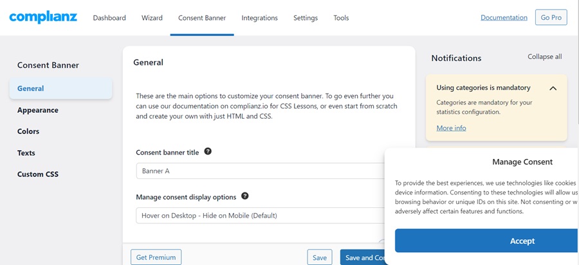Click the Complianz logo
The height and width of the screenshot is (265, 579).
pos(43,17)
